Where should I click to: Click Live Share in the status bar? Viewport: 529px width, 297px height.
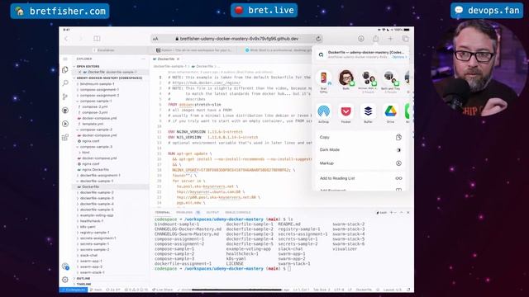coord(162,290)
